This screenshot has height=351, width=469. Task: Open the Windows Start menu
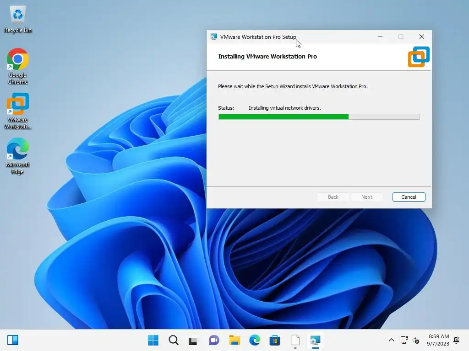(x=153, y=340)
